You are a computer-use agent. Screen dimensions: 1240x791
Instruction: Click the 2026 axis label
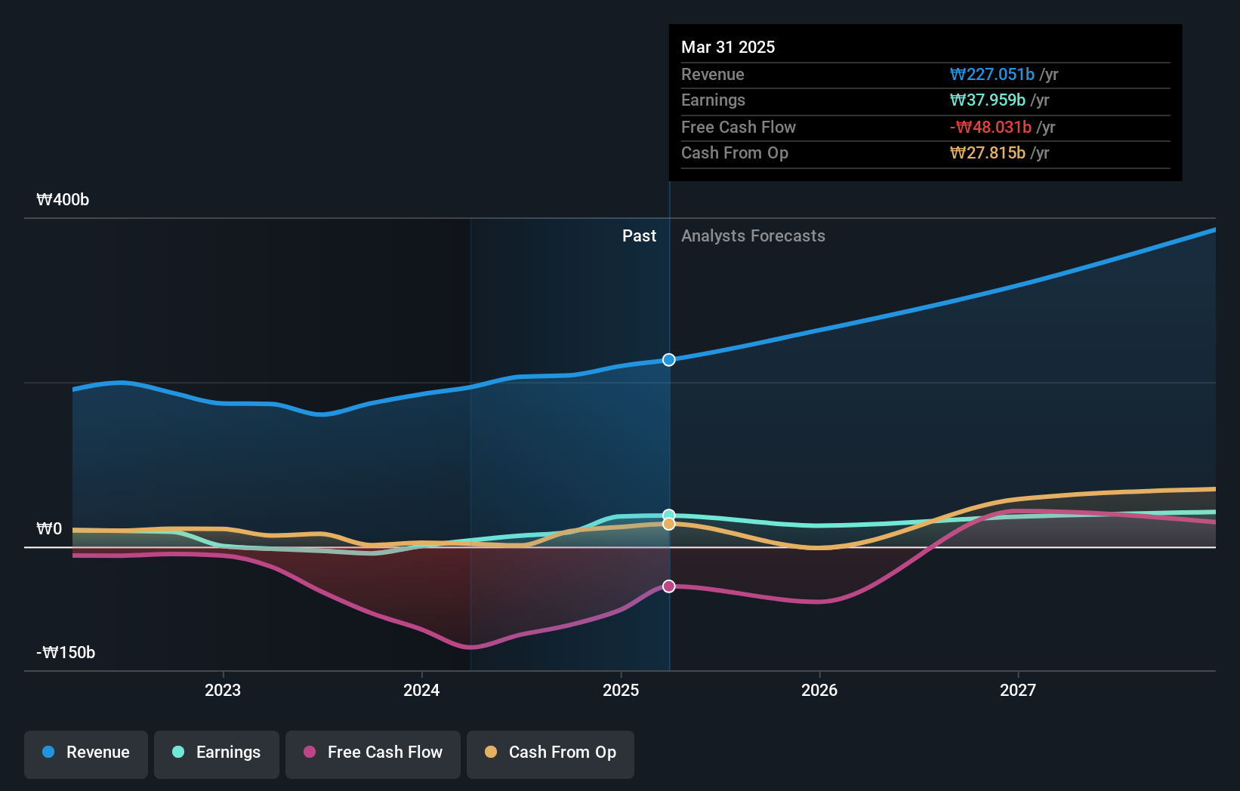(819, 690)
